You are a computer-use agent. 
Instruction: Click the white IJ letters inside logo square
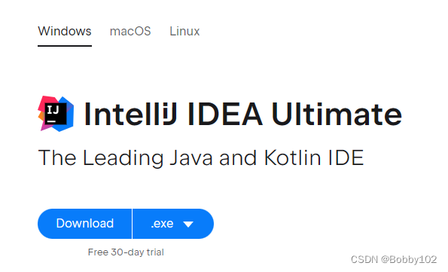(53, 109)
